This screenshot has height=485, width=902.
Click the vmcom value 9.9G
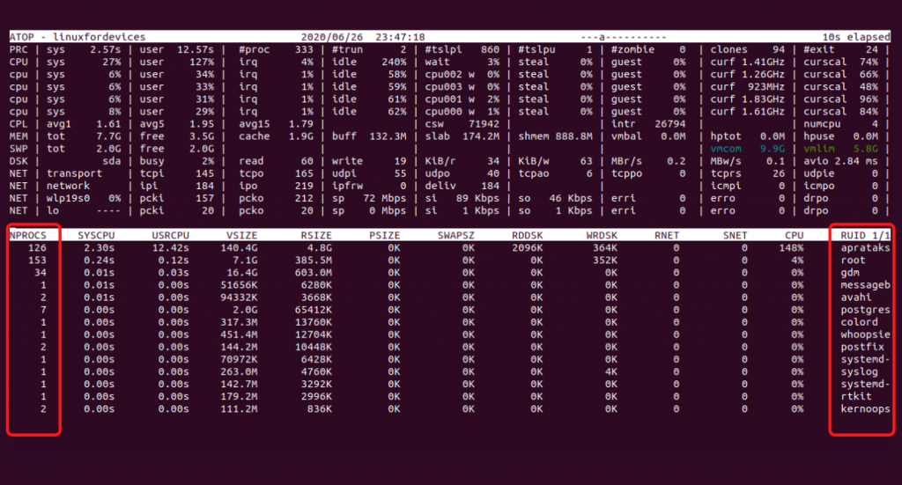(x=773, y=149)
